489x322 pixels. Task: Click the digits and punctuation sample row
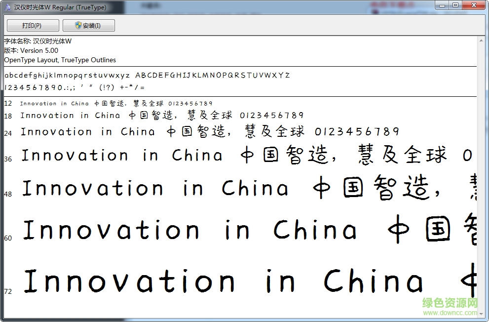74,87
